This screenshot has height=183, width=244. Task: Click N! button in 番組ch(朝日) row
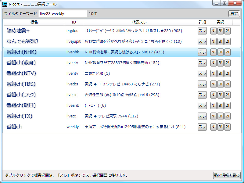[213, 106]
